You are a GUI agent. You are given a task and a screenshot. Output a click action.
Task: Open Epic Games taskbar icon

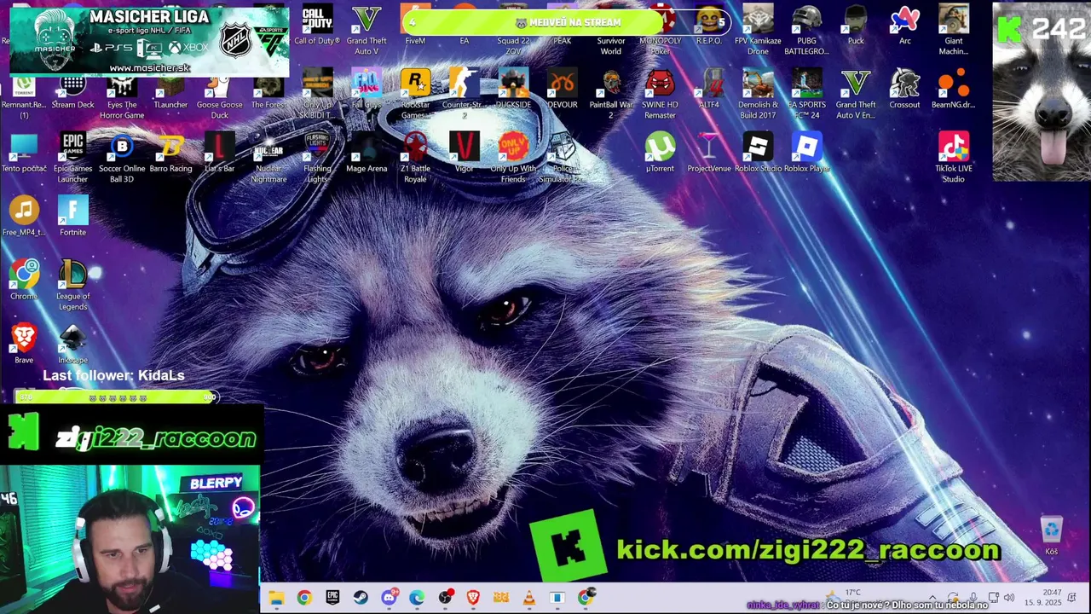pos(332,598)
